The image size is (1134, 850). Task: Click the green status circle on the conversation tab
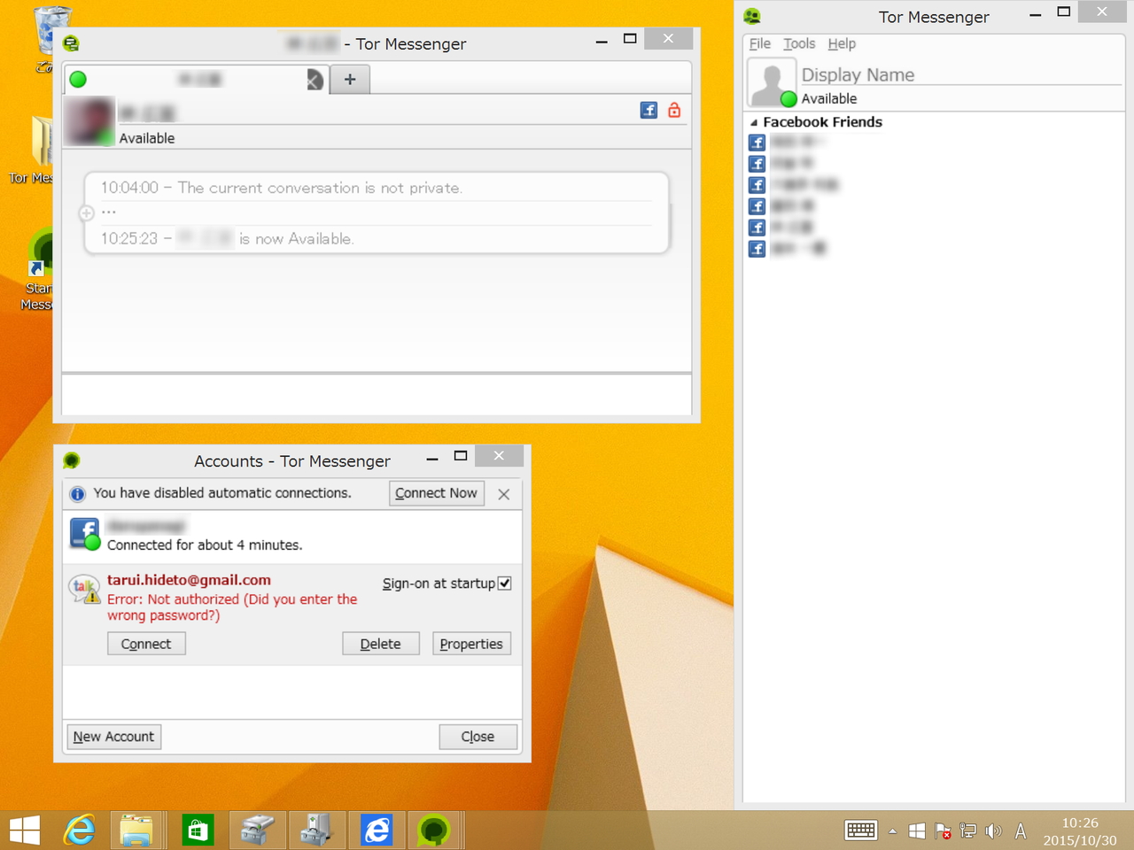(77, 79)
